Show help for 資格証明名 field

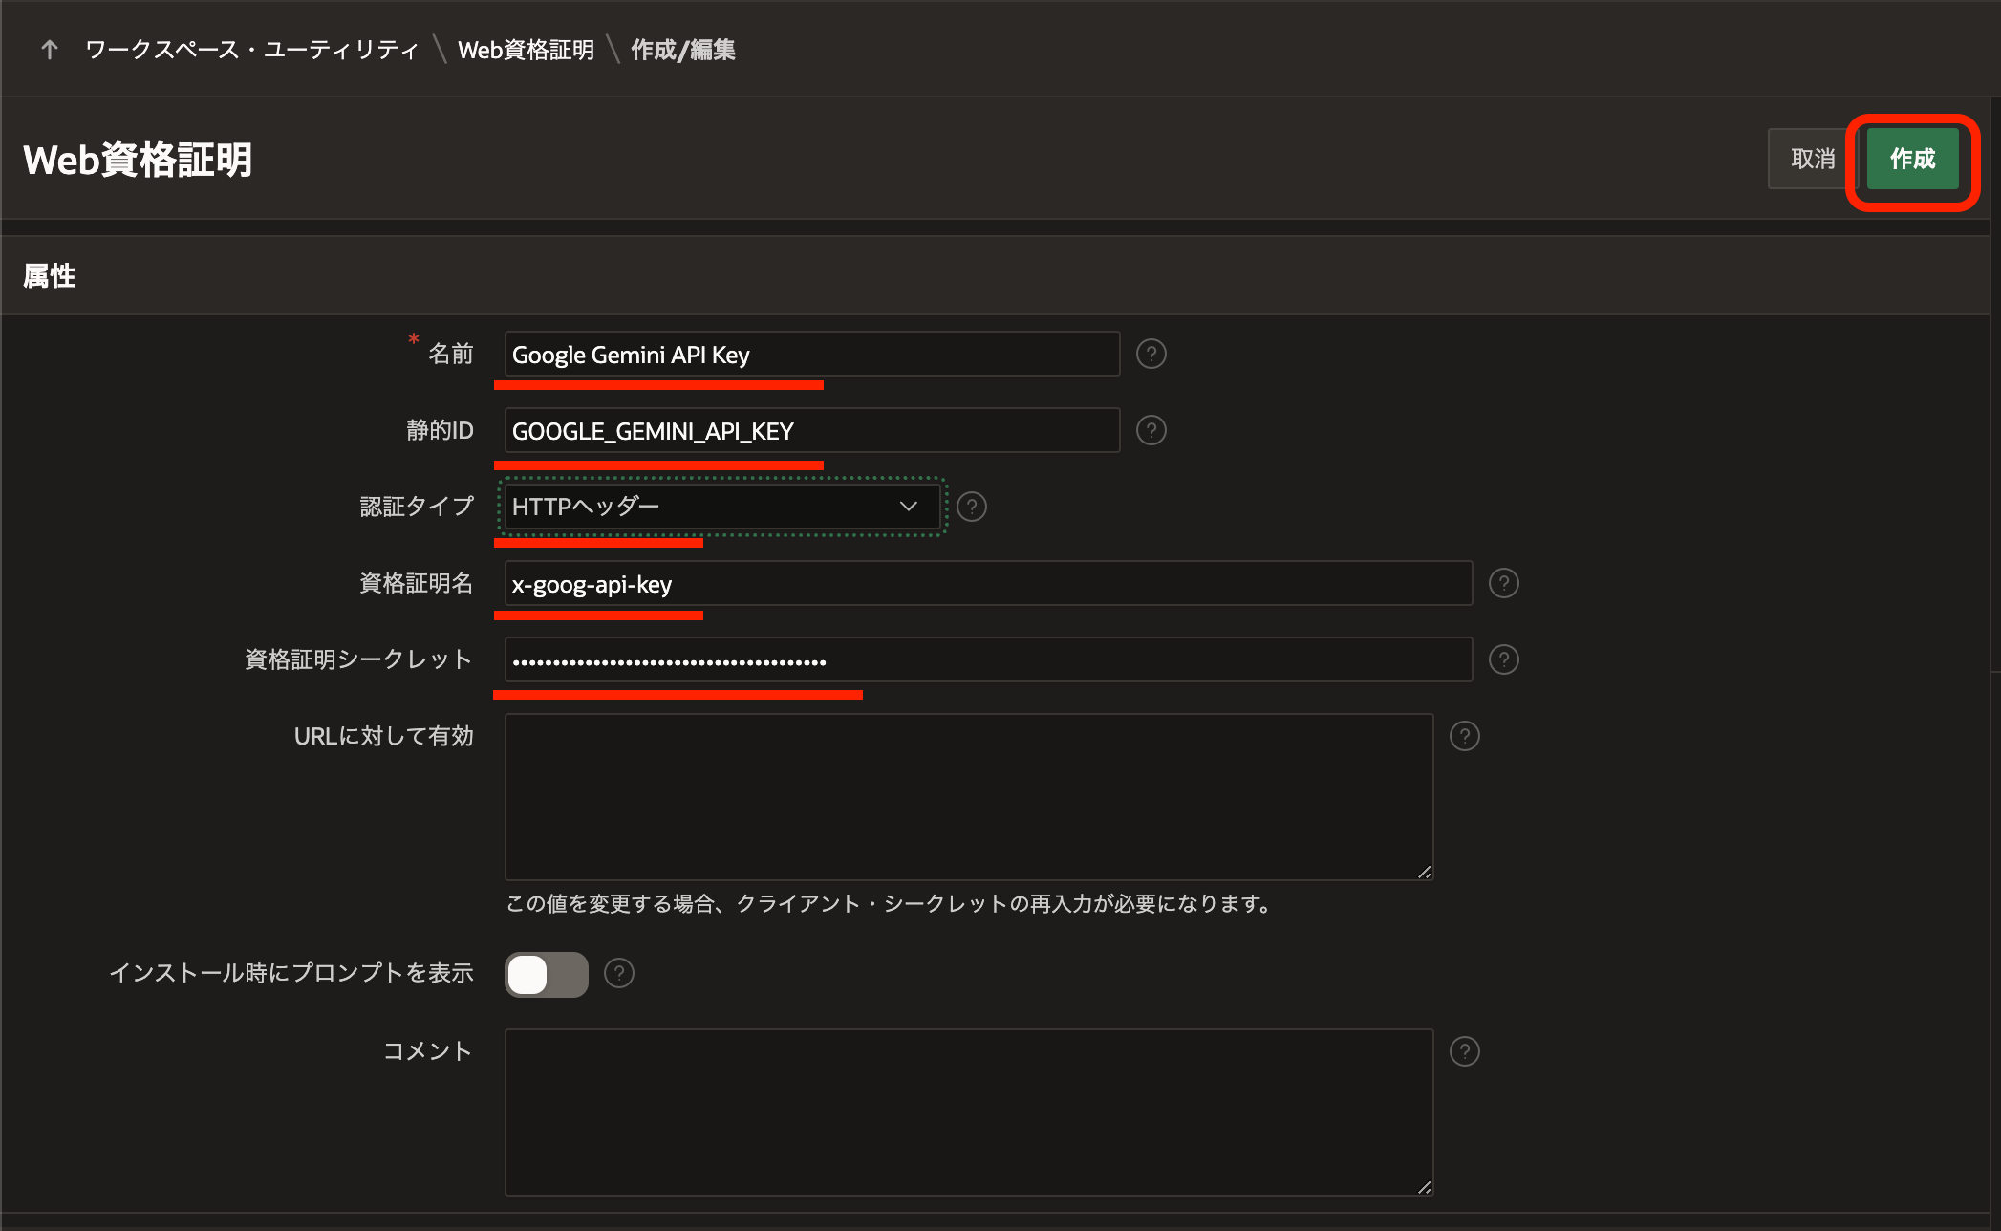pos(1503,583)
